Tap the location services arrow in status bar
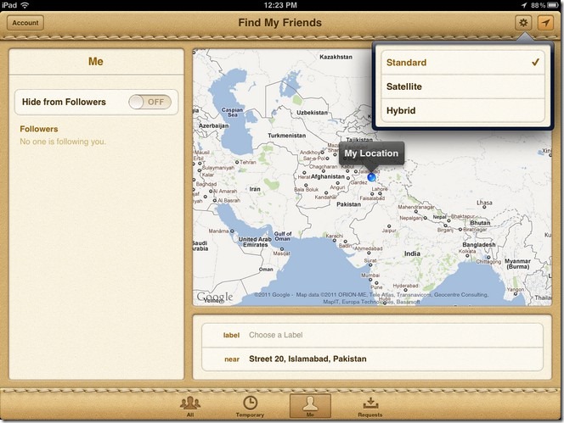 click(524, 5)
